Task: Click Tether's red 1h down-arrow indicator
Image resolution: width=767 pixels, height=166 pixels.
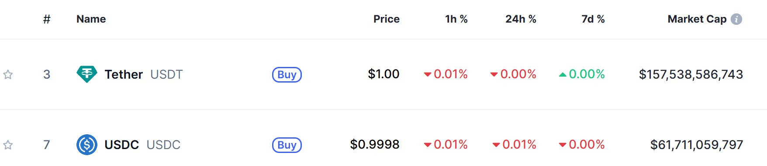Action: [x=428, y=75]
